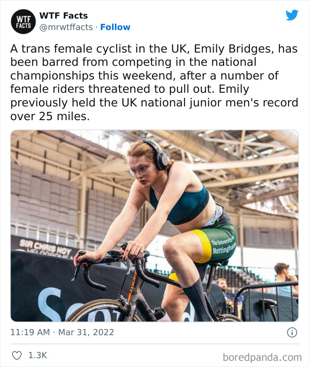309x367 pixels.
Task: Click the cyclist's glasses in photo
Action: click(138, 171)
